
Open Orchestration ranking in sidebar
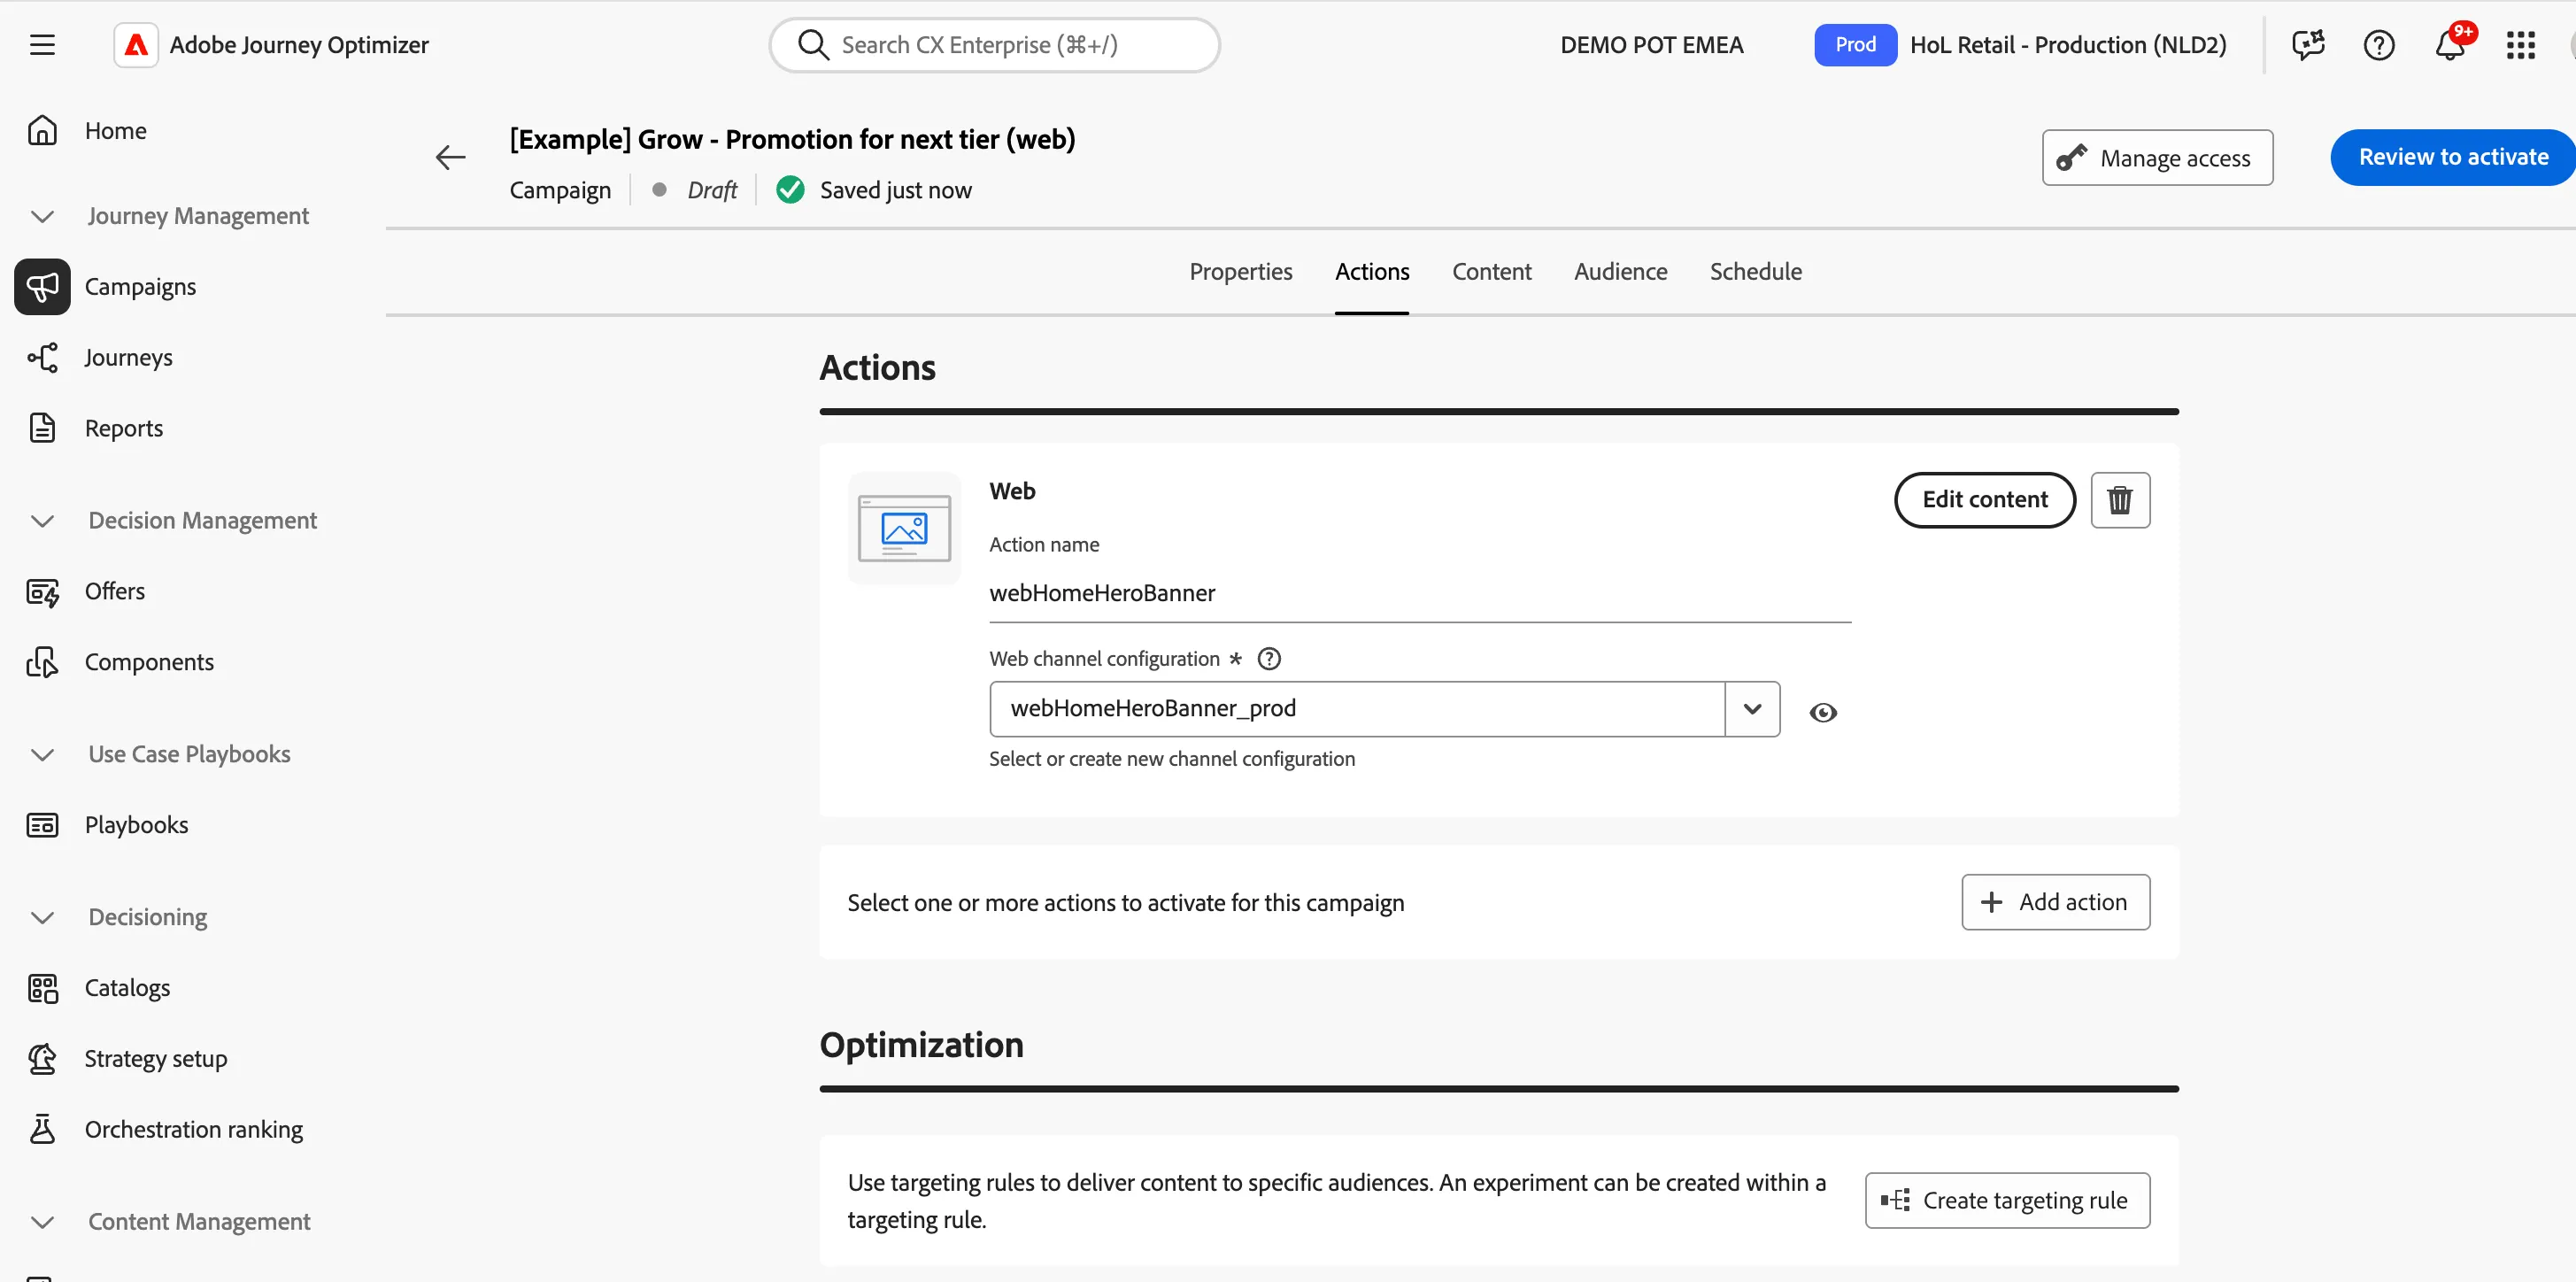click(x=193, y=1131)
